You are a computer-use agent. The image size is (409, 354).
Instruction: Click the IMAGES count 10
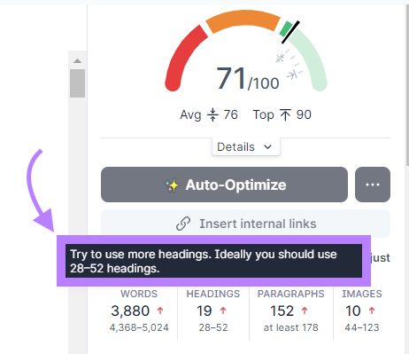click(x=353, y=311)
